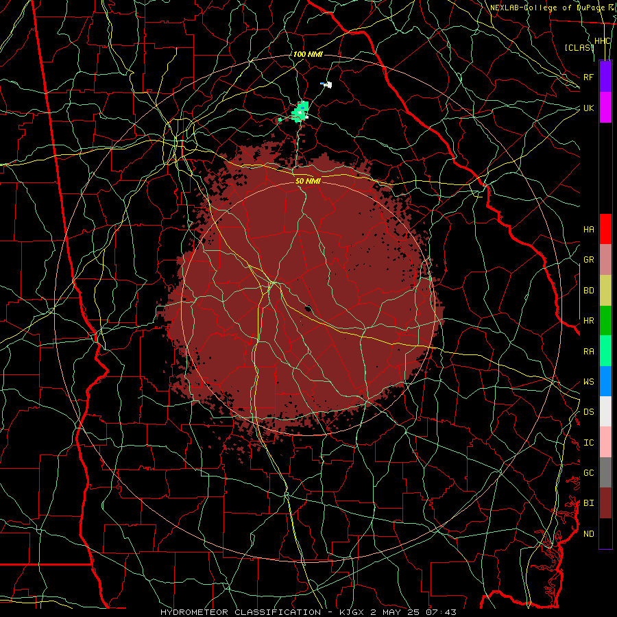Click the RF purple legend swatch
The height and width of the screenshot is (617, 617).
(605, 77)
